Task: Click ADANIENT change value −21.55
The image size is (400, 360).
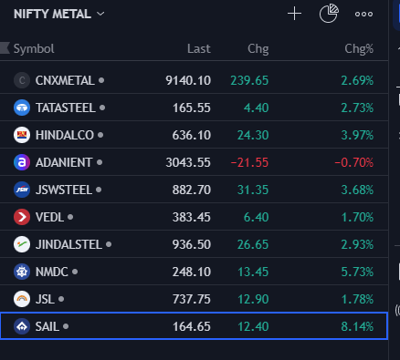Action: tap(249, 162)
